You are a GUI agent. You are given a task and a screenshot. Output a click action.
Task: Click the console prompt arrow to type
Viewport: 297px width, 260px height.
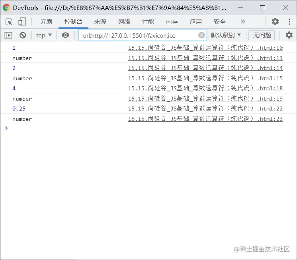tap(6, 128)
